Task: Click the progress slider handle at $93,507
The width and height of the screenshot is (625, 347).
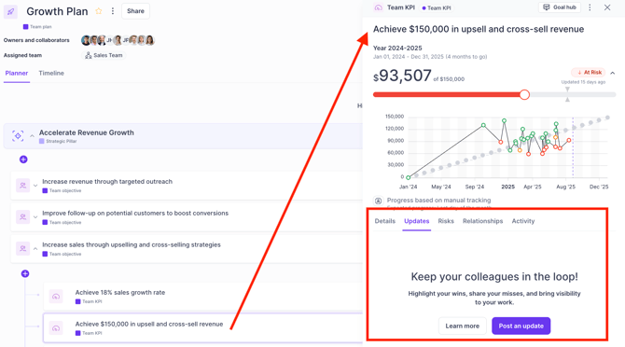Action: [x=524, y=95]
